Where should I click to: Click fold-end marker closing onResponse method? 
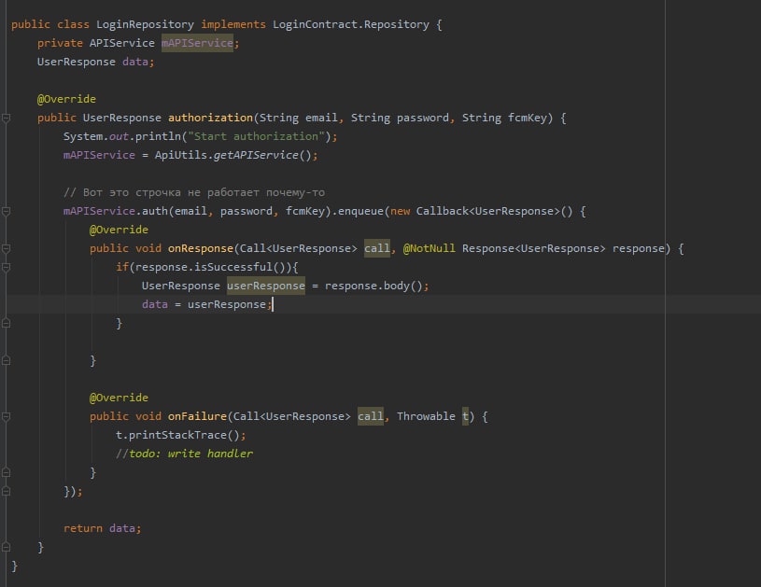point(7,360)
